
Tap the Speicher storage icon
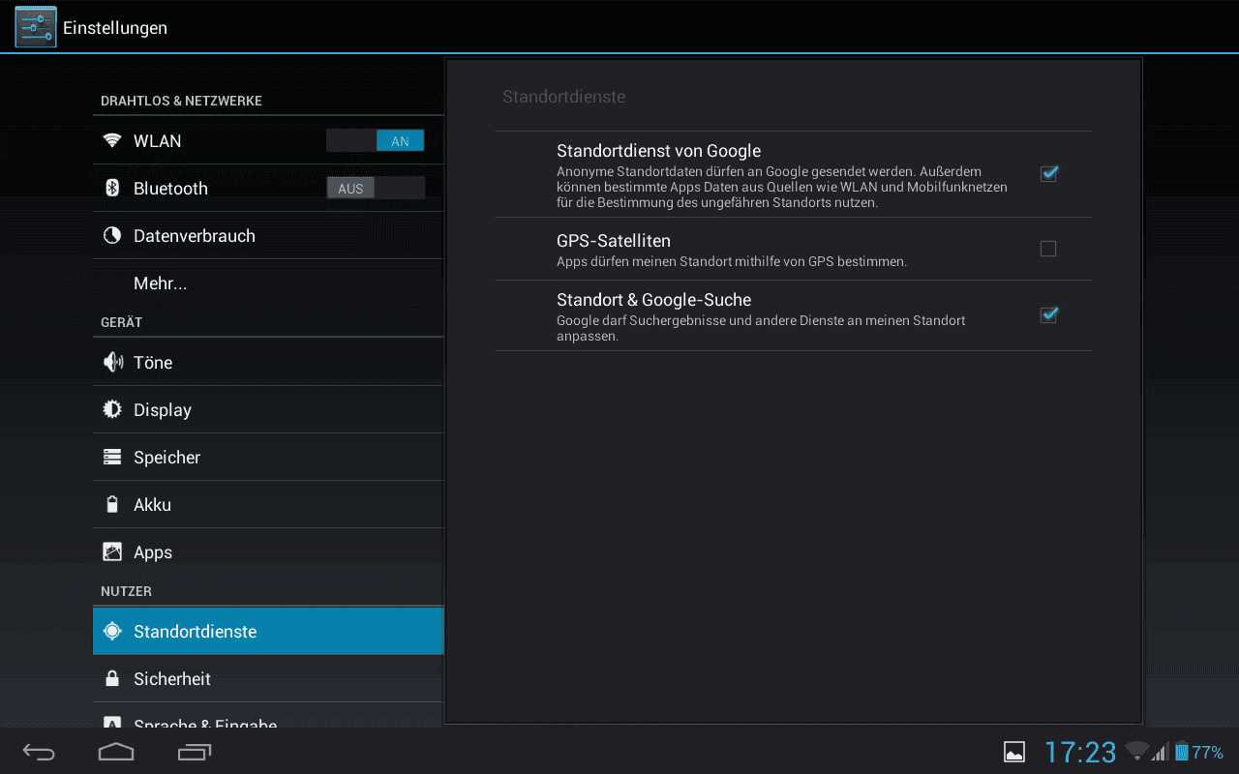112,457
